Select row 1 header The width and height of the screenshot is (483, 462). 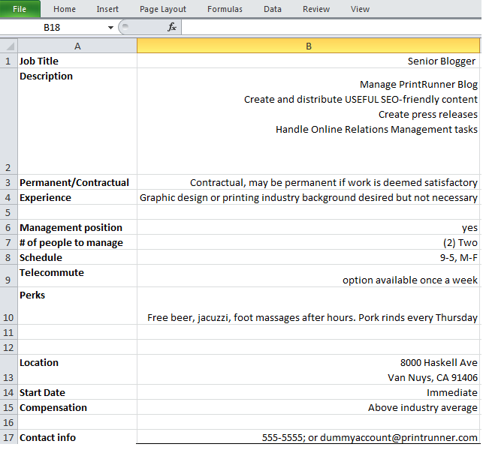[x=8, y=61]
